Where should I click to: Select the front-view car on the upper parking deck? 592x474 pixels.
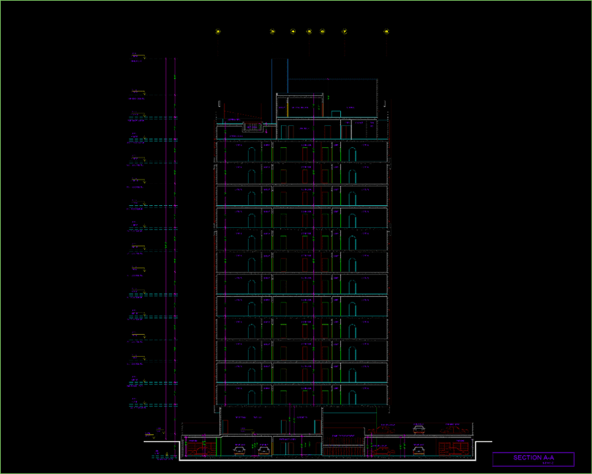[x=419, y=429]
